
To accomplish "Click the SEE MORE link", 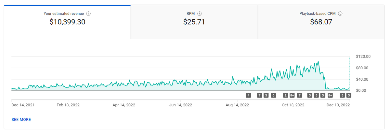I will coord(21,120).
